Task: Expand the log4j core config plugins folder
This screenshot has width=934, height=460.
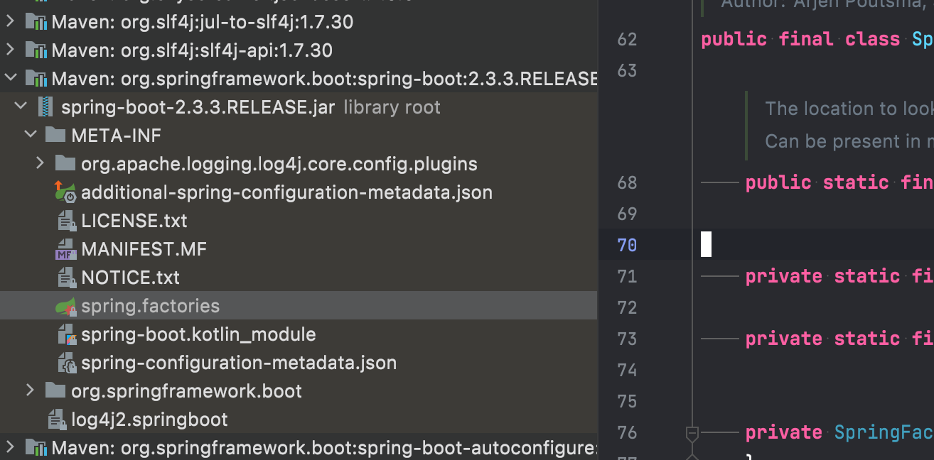Action: 40,163
